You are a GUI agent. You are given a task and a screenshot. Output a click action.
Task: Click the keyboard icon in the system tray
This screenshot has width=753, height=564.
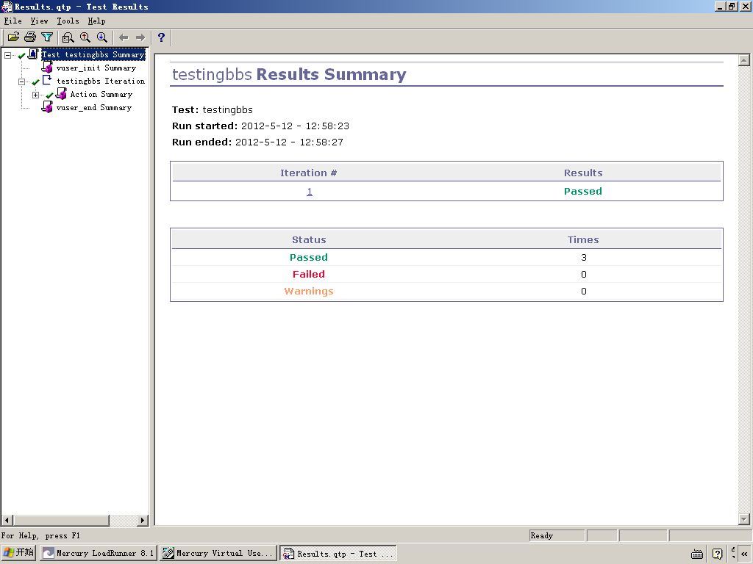697,554
